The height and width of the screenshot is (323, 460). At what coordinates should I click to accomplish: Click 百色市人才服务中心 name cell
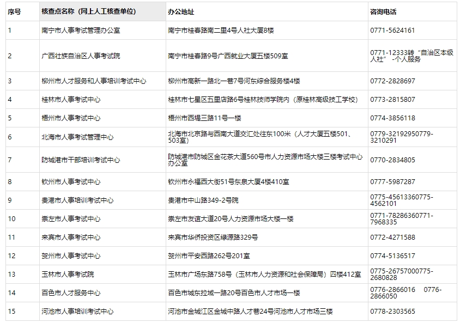click(70, 294)
